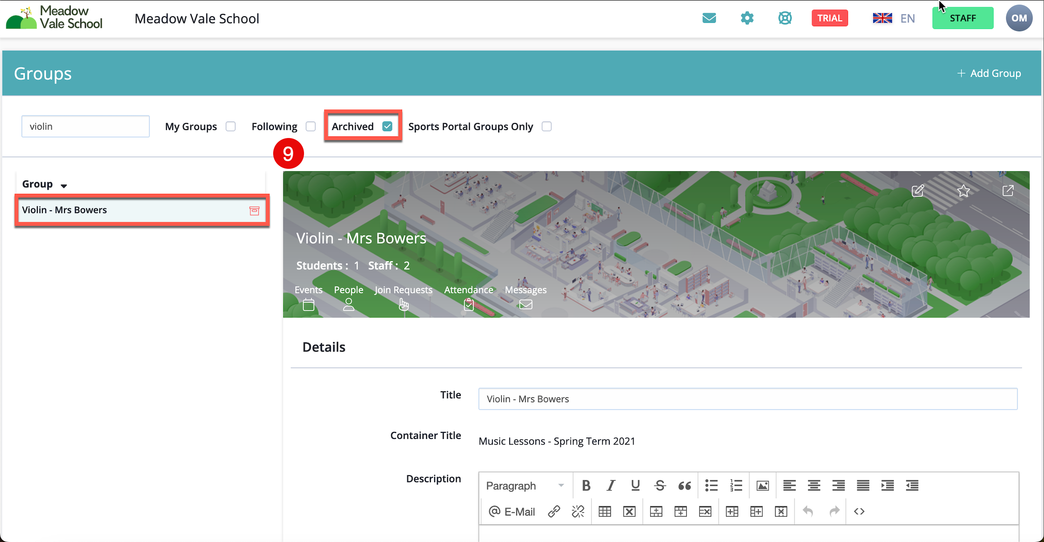The width and height of the screenshot is (1044, 542).
Task: Open the messages envelope icon in header
Action: click(709, 18)
